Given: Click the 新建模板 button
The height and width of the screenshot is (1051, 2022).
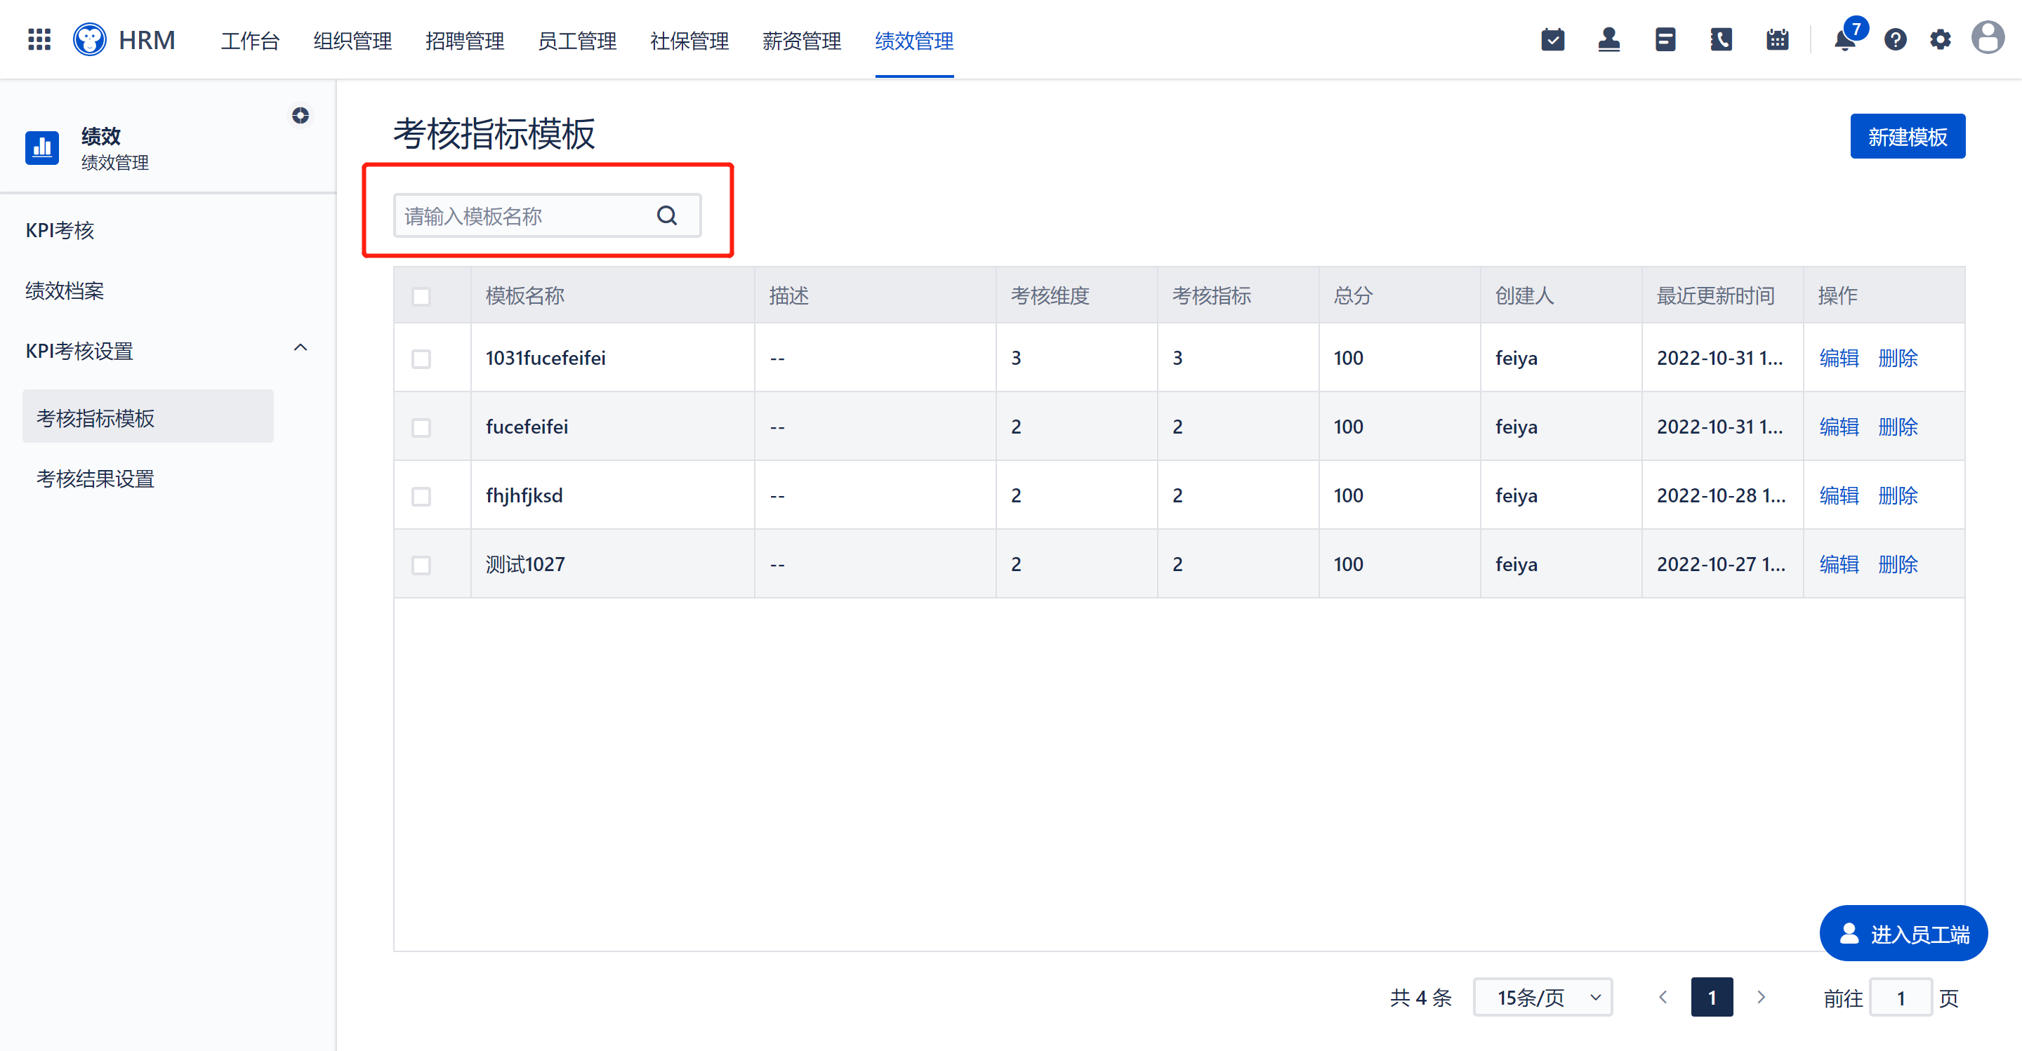Looking at the screenshot, I should click(1908, 137).
